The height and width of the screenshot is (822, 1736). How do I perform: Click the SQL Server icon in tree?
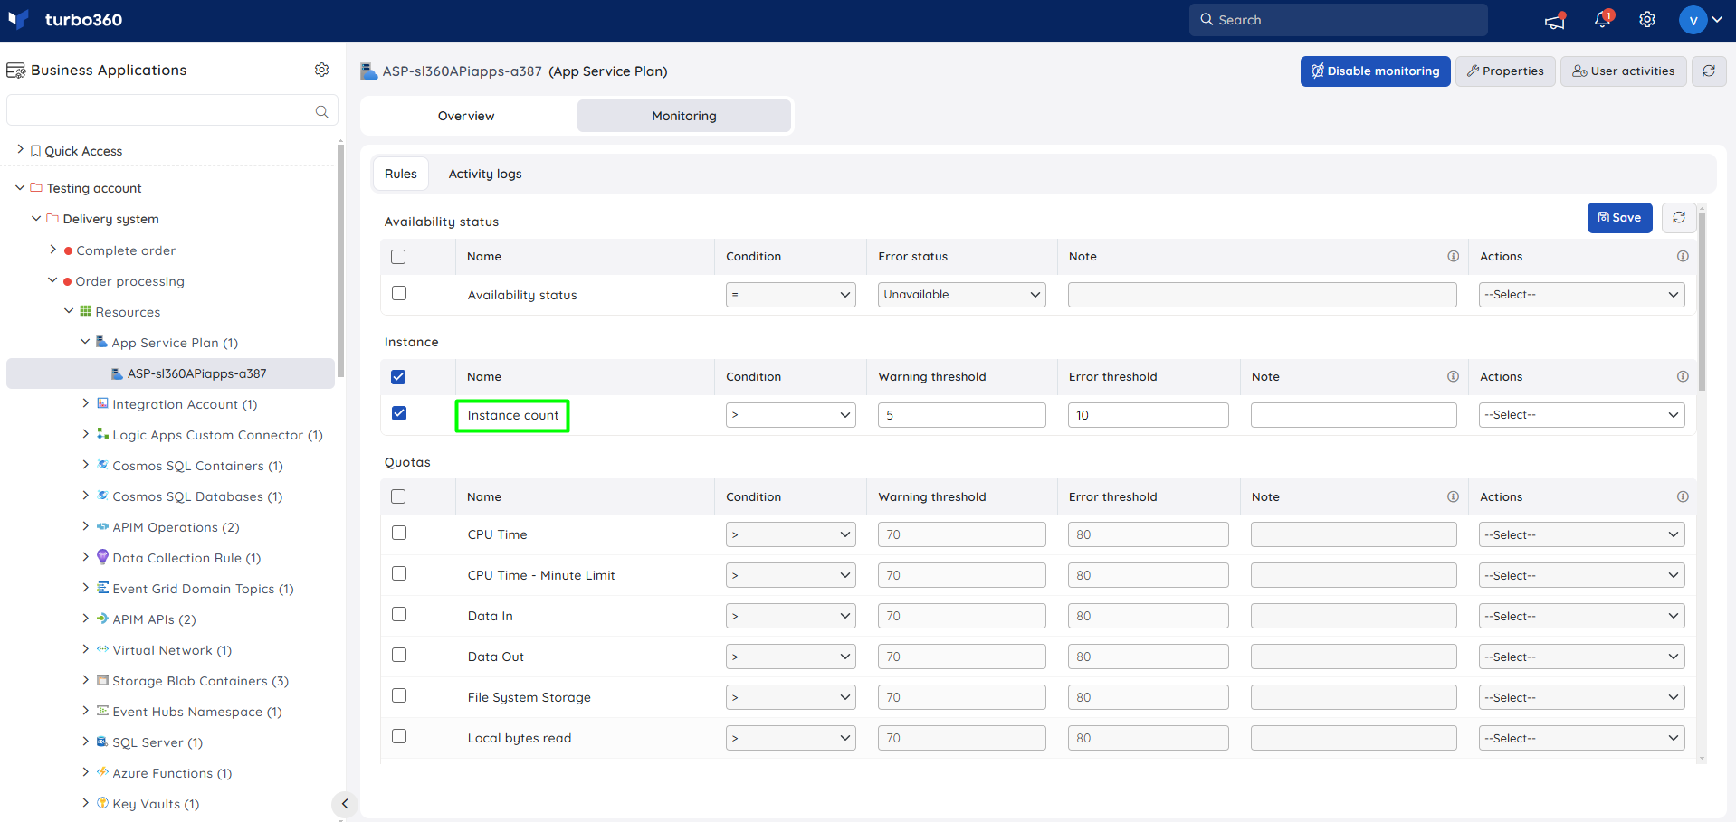coord(102,742)
